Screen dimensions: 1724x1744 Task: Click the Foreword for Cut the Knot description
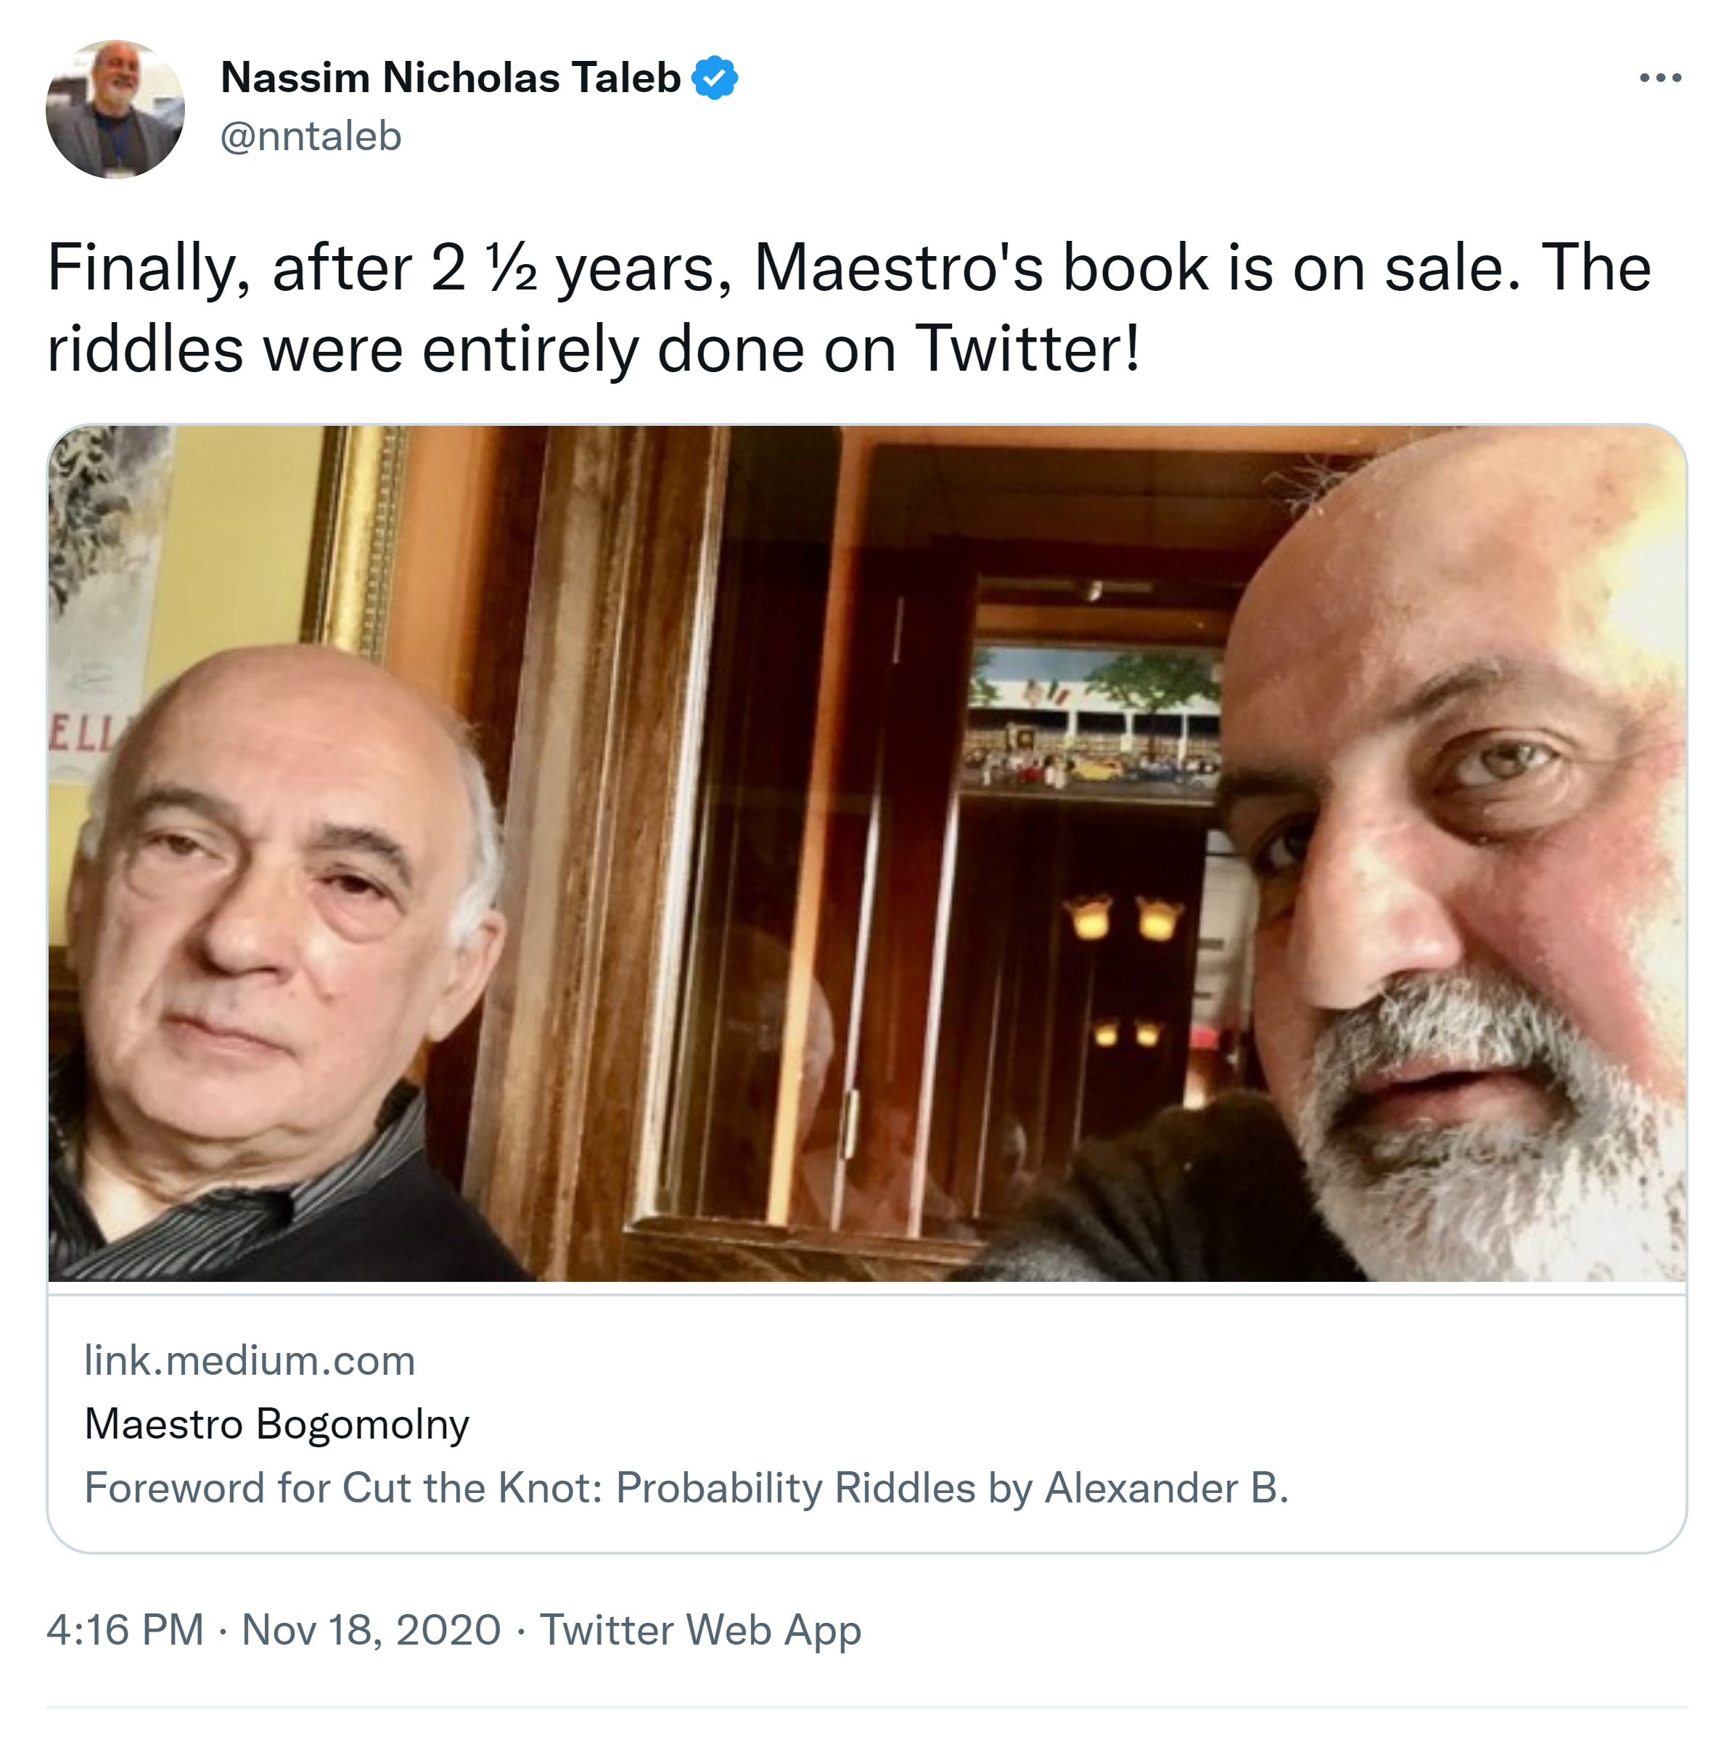click(x=686, y=1488)
